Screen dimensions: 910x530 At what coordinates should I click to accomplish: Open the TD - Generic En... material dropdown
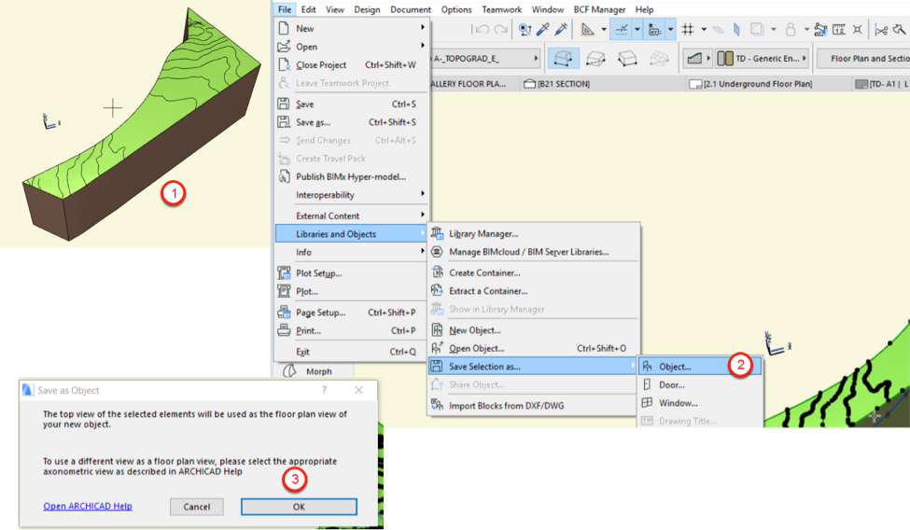(x=762, y=58)
